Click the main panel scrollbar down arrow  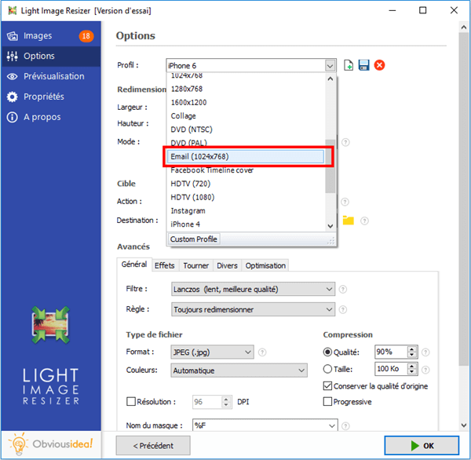click(x=464, y=425)
